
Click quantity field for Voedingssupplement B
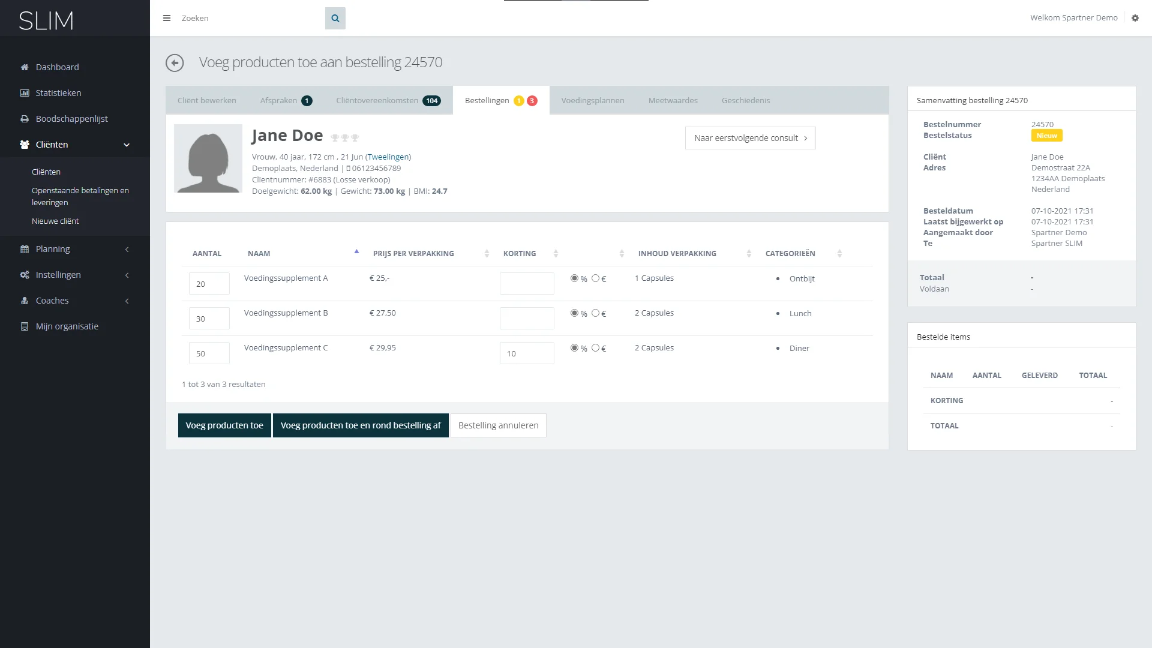(209, 319)
